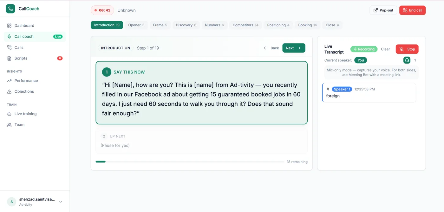Click the Scripts document icon
This screenshot has height=212, width=444.
pyautogui.click(x=9, y=58)
